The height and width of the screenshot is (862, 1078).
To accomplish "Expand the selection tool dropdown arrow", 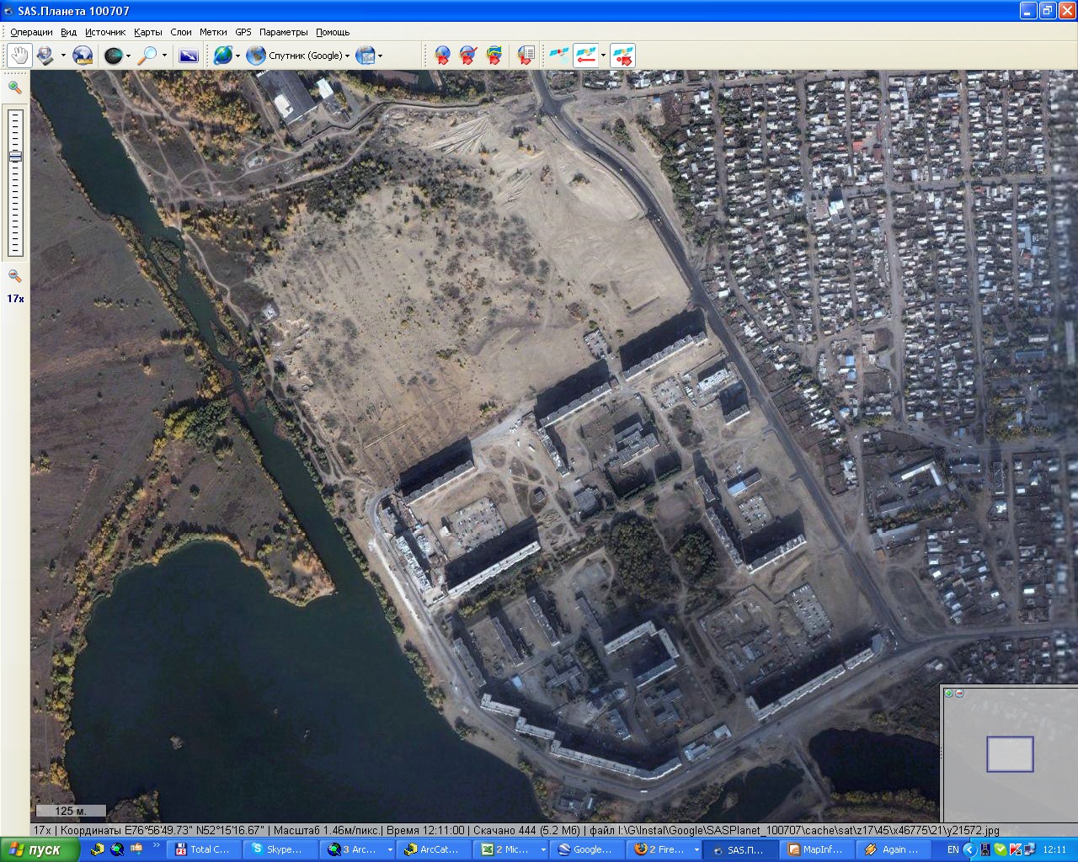I will tap(63, 56).
